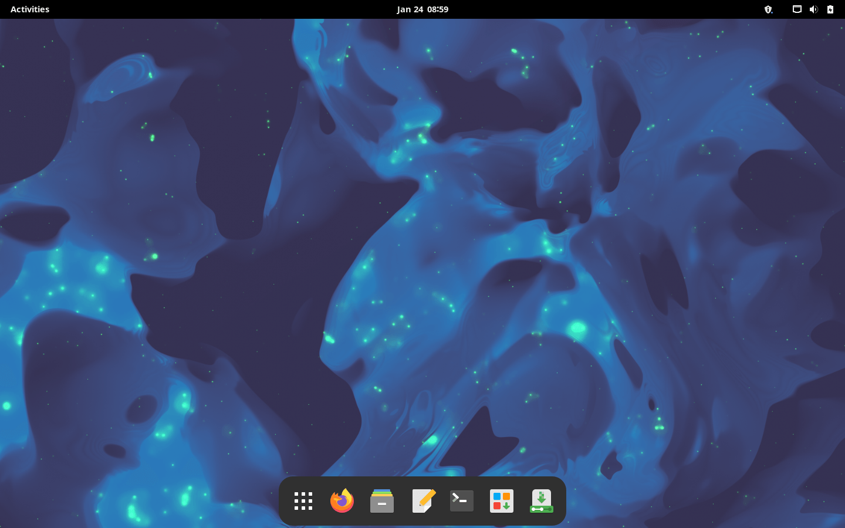Launch the Terminal from the dock
Viewport: 845px width, 528px height.
pyautogui.click(x=462, y=501)
